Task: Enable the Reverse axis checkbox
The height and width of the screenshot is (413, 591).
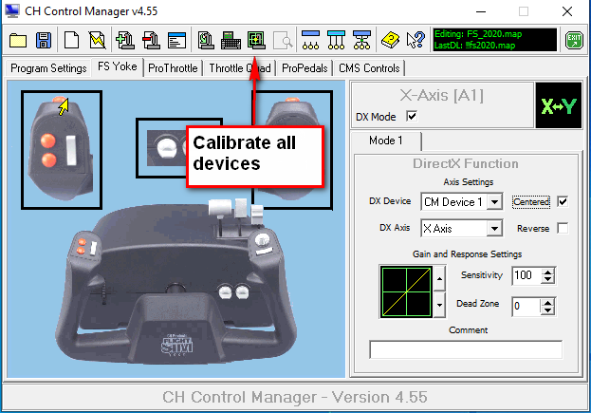Action: [563, 228]
